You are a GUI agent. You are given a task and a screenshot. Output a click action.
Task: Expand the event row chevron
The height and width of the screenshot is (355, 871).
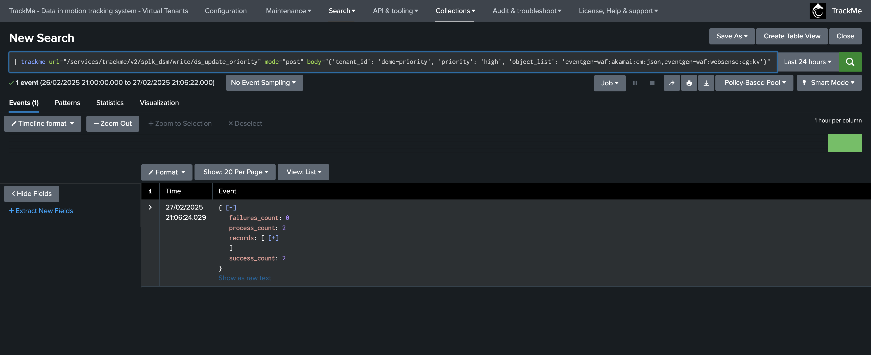pyautogui.click(x=150, y=207)
